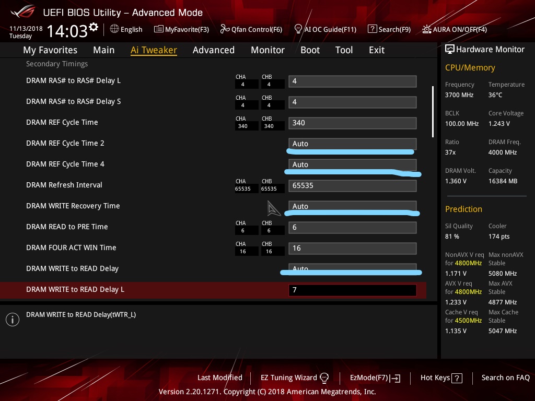The image size is (535, 401).
Task: Click the 5047 MHz Max Cache Stable value
Action: 503,331
